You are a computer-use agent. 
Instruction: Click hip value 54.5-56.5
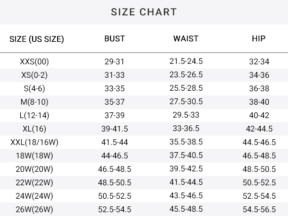point(259,209)
